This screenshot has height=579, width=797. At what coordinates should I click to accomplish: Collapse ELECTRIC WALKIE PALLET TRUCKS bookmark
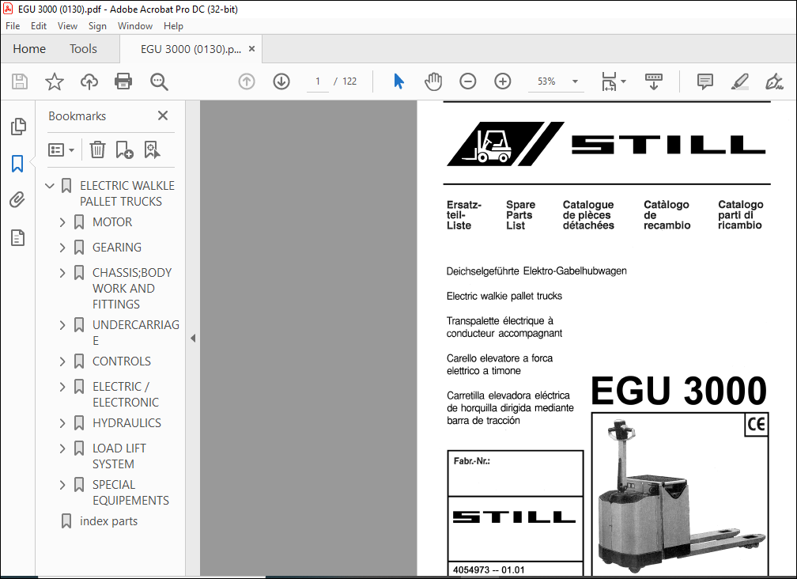pos(49,186)
